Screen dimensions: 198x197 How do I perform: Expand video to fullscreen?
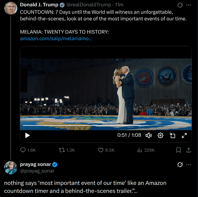(184, 135)
